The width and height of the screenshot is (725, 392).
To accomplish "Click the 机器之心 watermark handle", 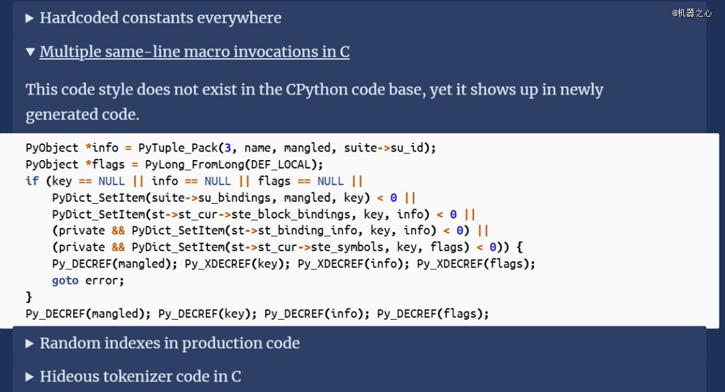I will (x=691, y=13).
